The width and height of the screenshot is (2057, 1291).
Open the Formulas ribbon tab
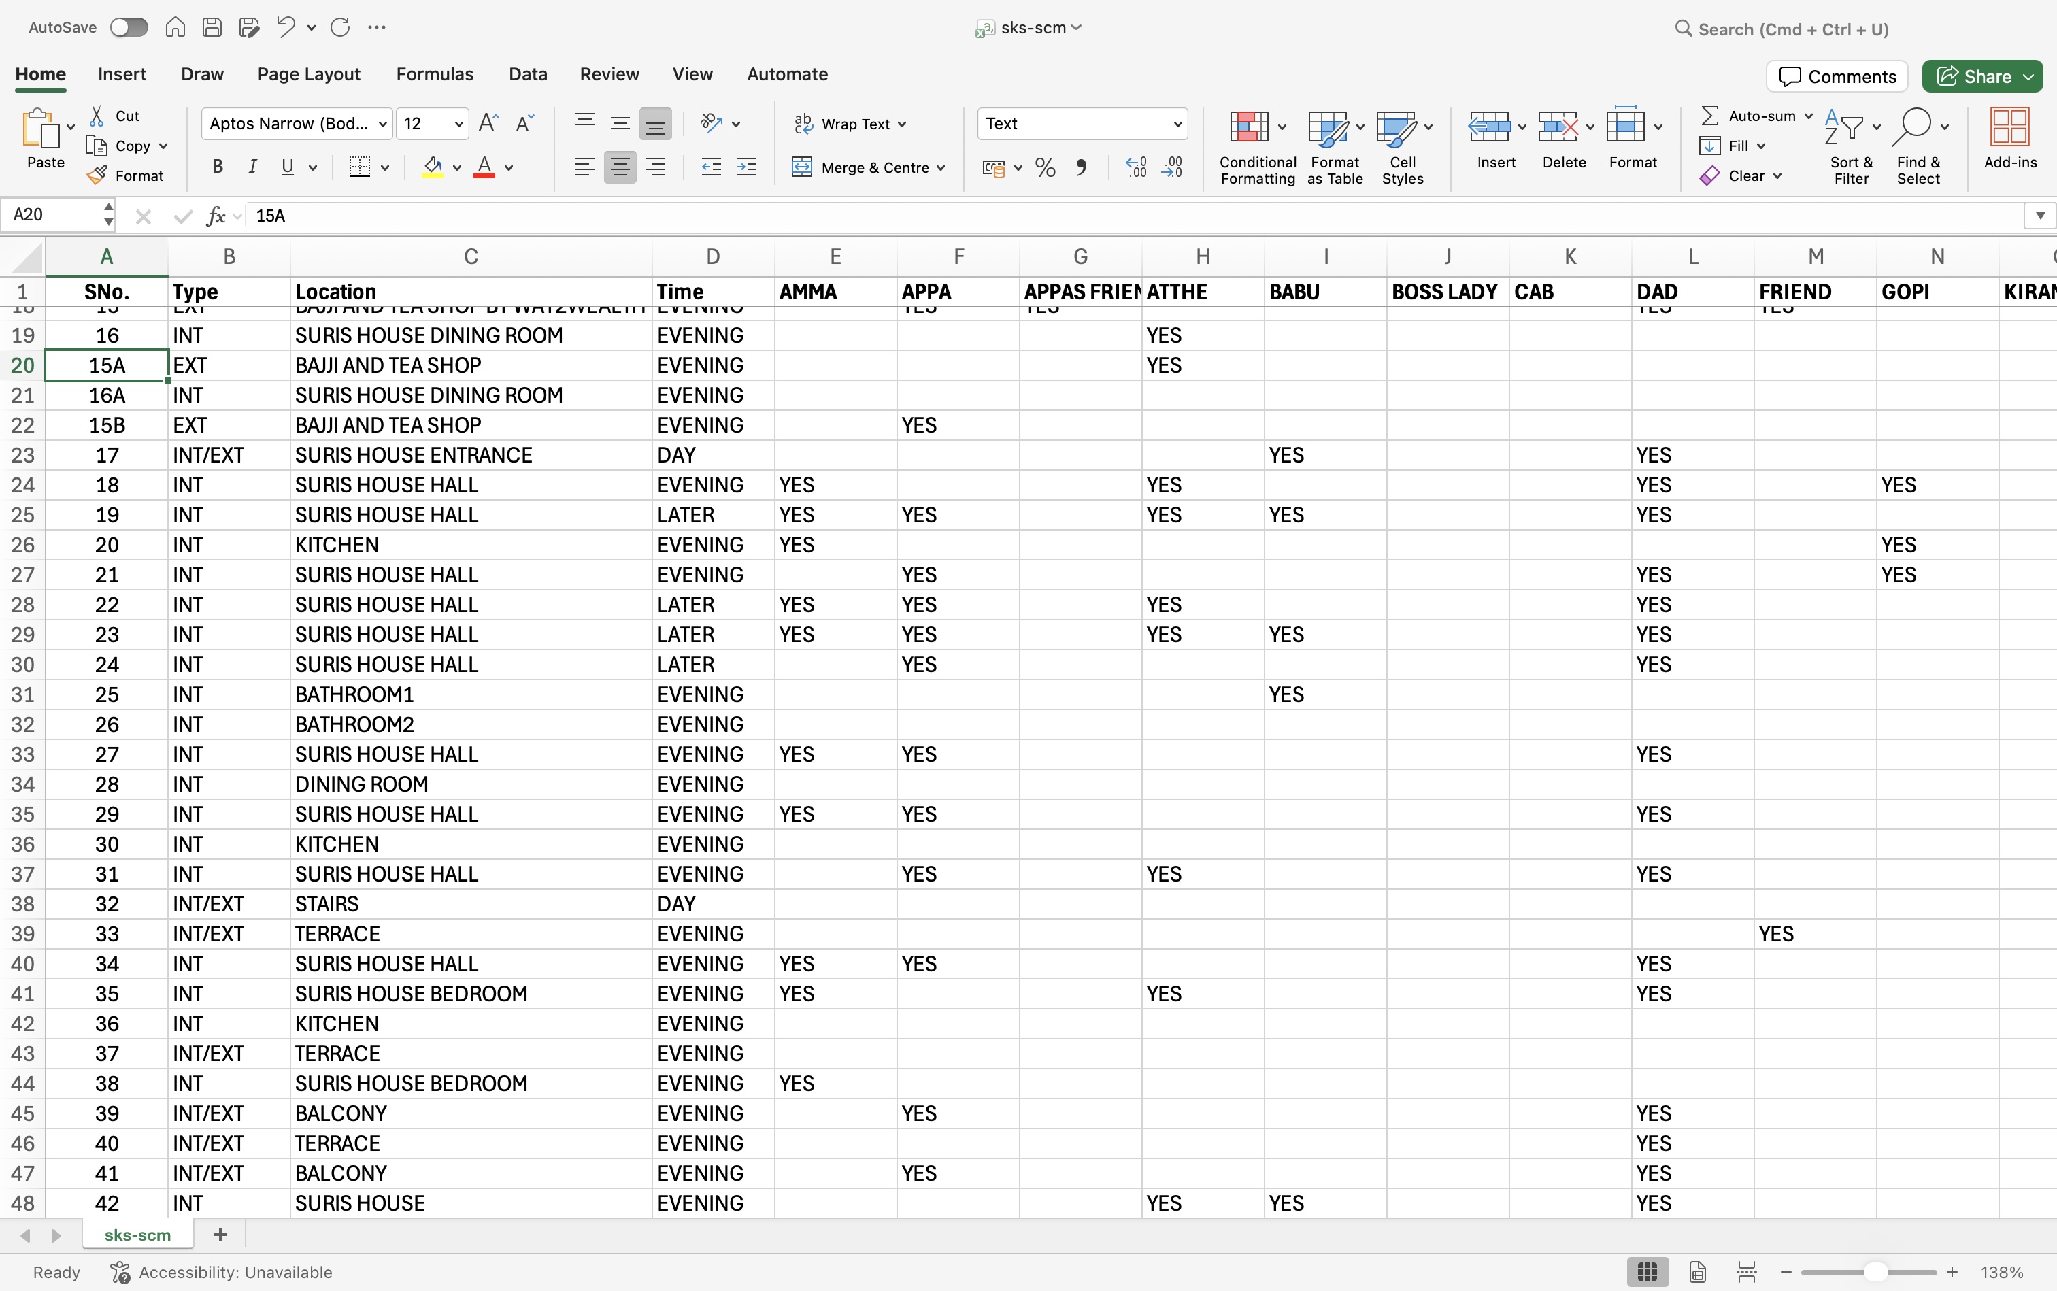435,74
